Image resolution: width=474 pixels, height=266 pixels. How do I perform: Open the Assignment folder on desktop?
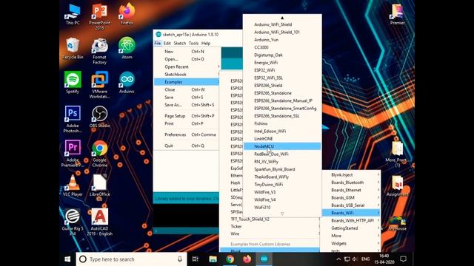397,185
